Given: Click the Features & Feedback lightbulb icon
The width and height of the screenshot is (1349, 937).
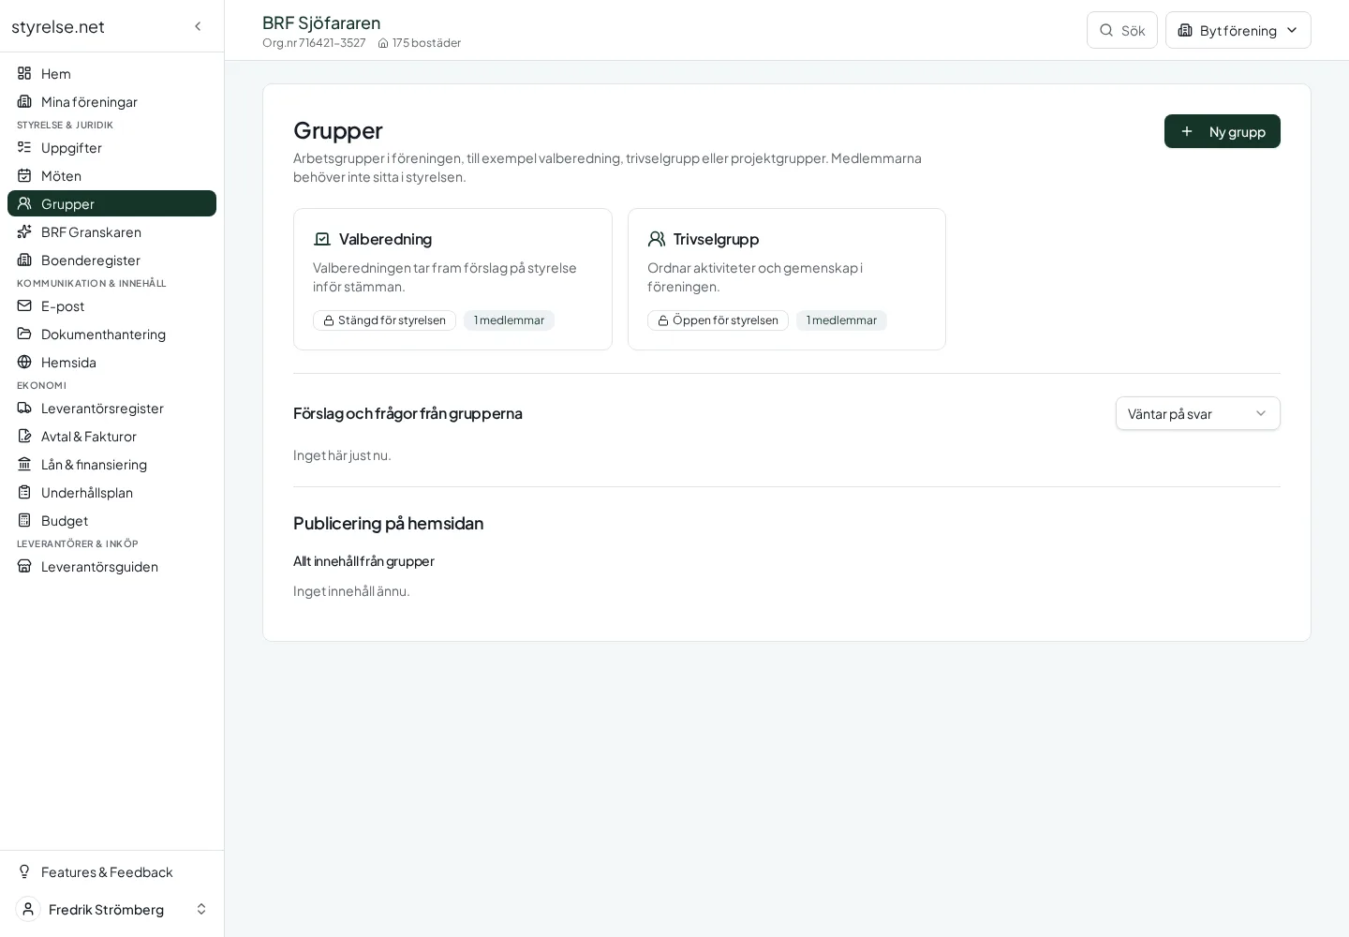Looking at the screenshot, I should pyautogui.click(x=24, y=871).
